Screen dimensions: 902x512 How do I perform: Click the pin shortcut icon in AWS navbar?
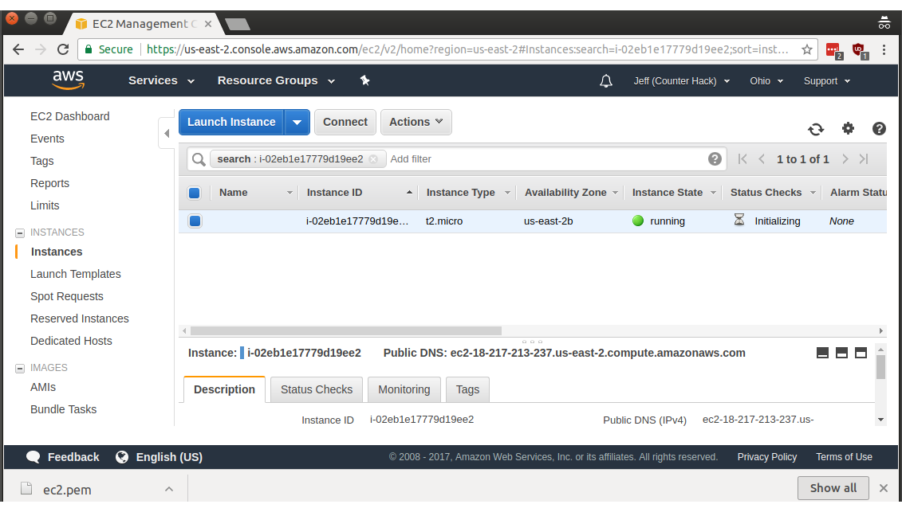coord(364,80)
